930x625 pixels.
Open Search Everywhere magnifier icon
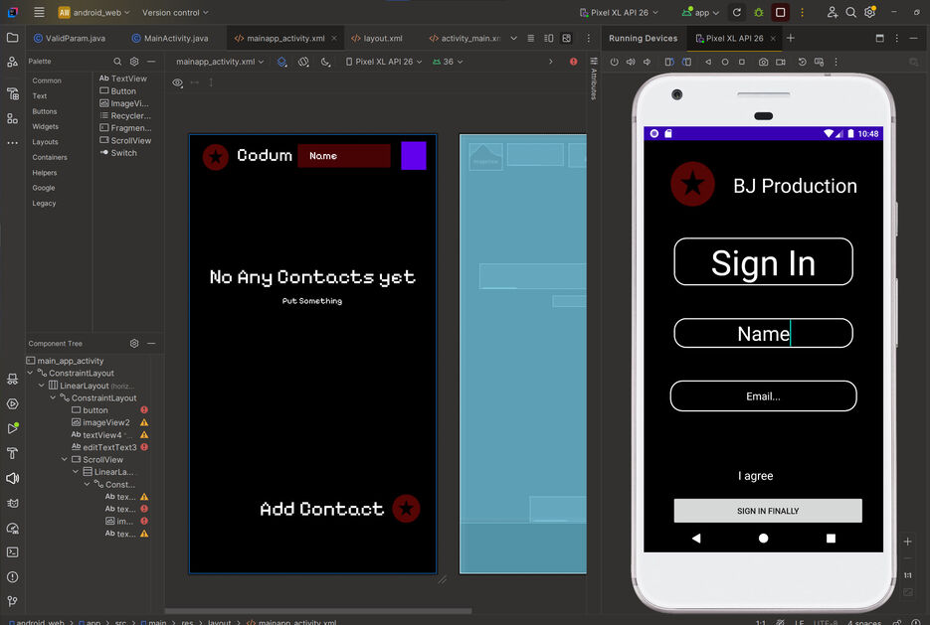coord(851,13)
